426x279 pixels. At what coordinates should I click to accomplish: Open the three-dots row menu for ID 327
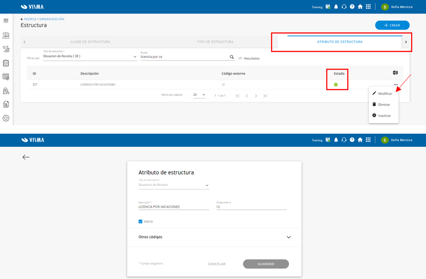click(396, 84)
